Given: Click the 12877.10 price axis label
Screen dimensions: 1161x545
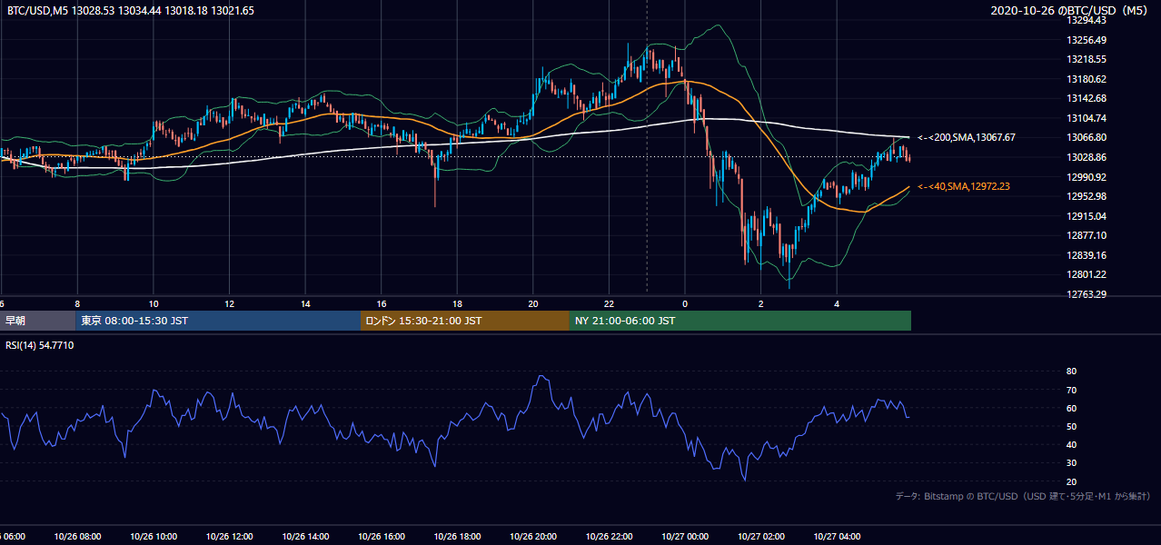Looking at the screenshot, I should pyautogui.click(x=1087, y=235).
